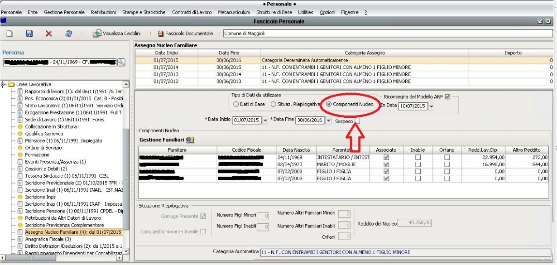557x265 pixels.
Task: Click the blue Save floppy icon
Action: tap(29, 34)
